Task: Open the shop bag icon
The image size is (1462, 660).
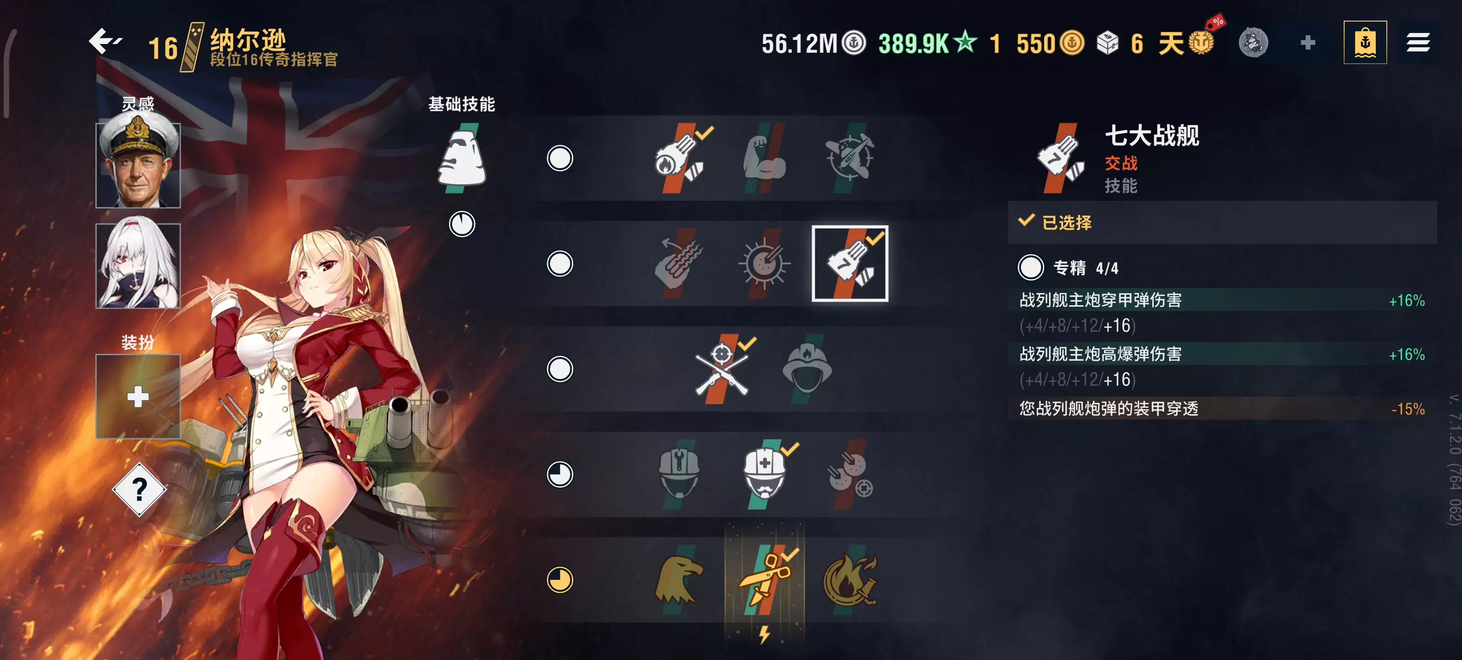Action: click(x=1365, y=43)
